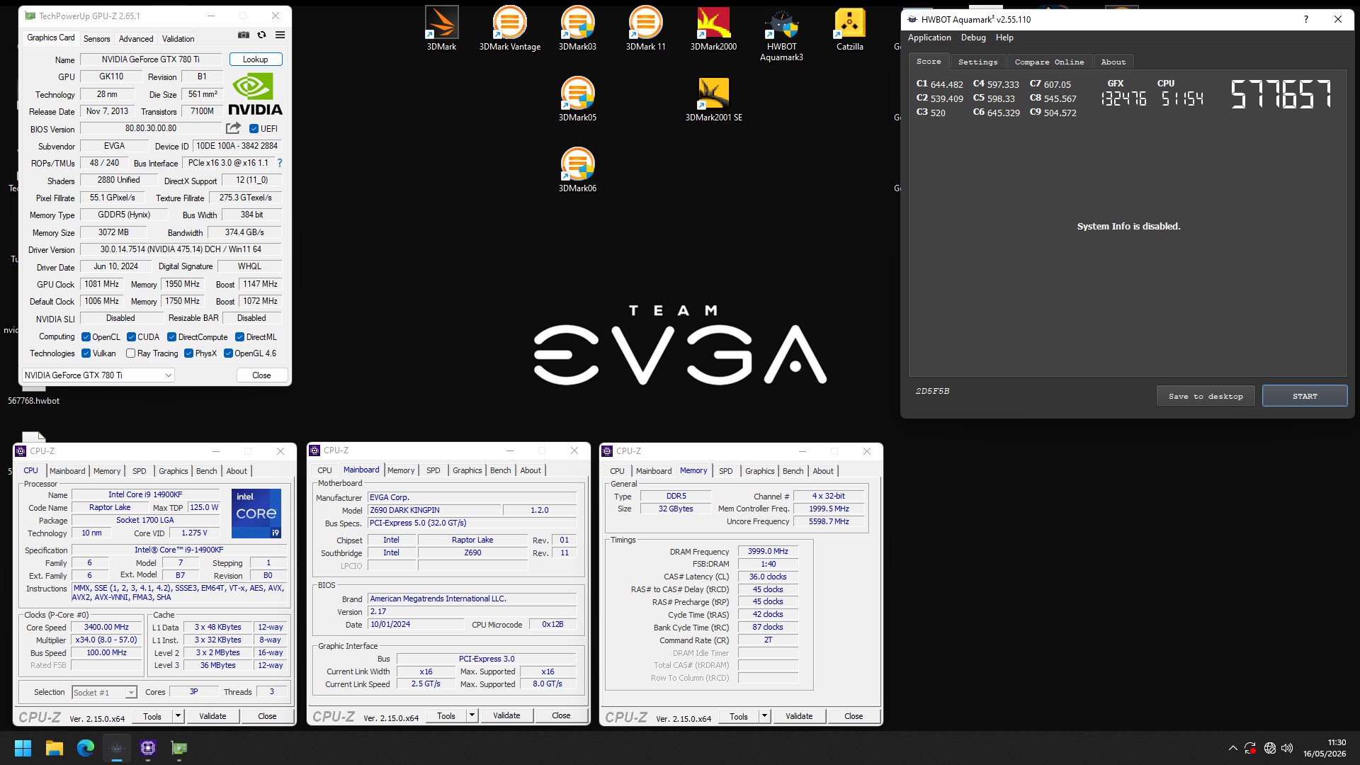Open Settings tab in Aquamark
Image resolution: width=1360 pixels, height=765 pixels.
(x=977, y=62)
